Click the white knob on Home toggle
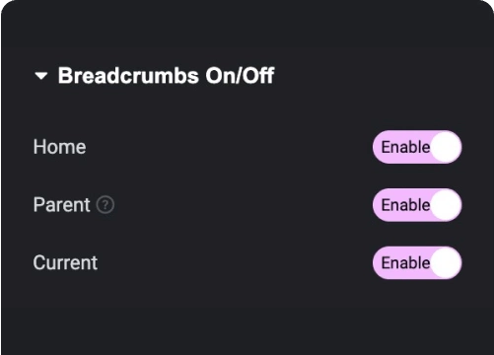 pyautogui.click(x=446, y=147)
